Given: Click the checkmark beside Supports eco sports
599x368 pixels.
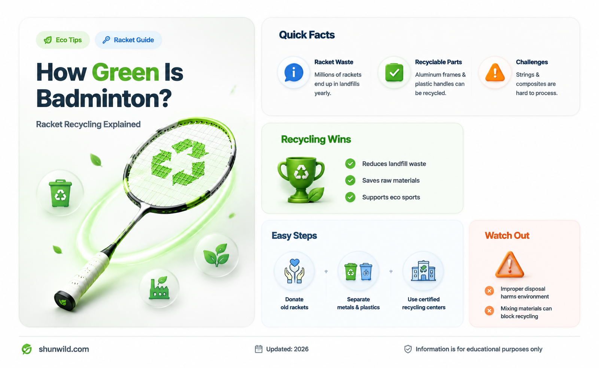Looking at the screenshot, I should 350,197.
